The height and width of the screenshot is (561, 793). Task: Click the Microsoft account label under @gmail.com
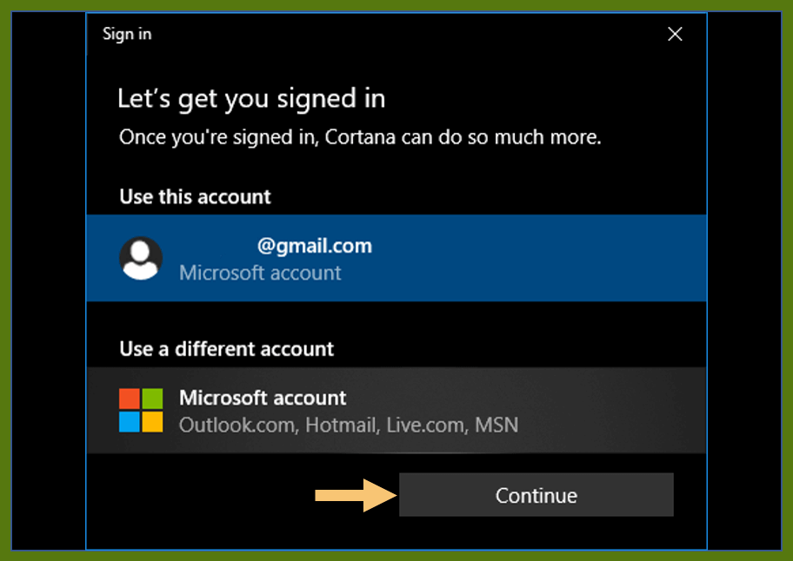point(260,273)
